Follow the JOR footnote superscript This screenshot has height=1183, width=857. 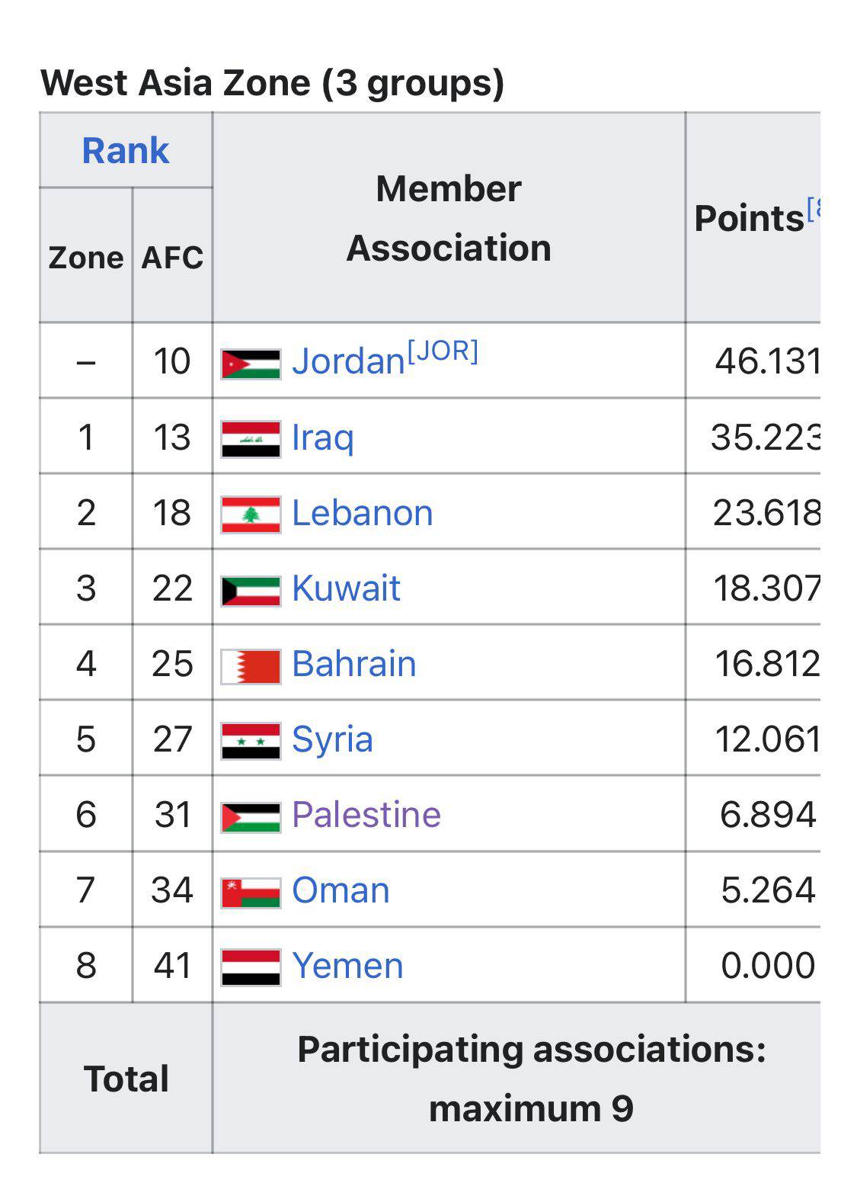tap(443, 351)
